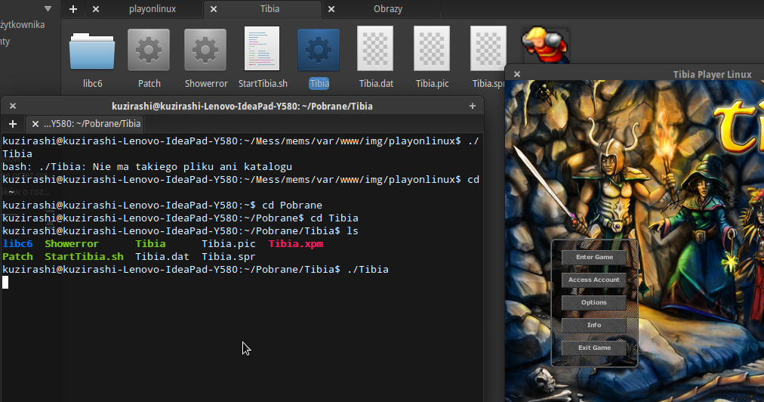Click Exit Game in Tibia client

(x=594, y=348)
